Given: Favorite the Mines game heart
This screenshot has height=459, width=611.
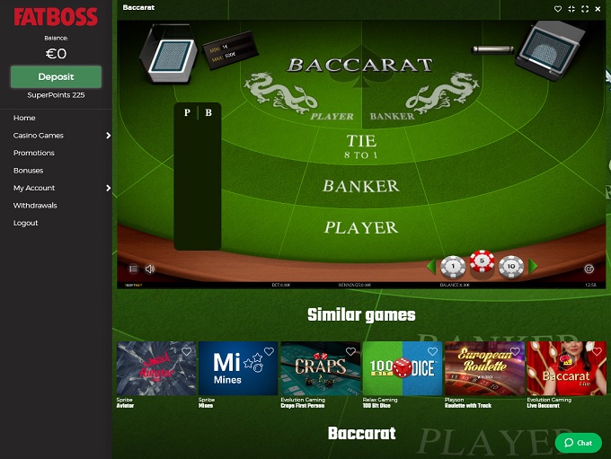Looking at the screenshot, I should (269, 351).
